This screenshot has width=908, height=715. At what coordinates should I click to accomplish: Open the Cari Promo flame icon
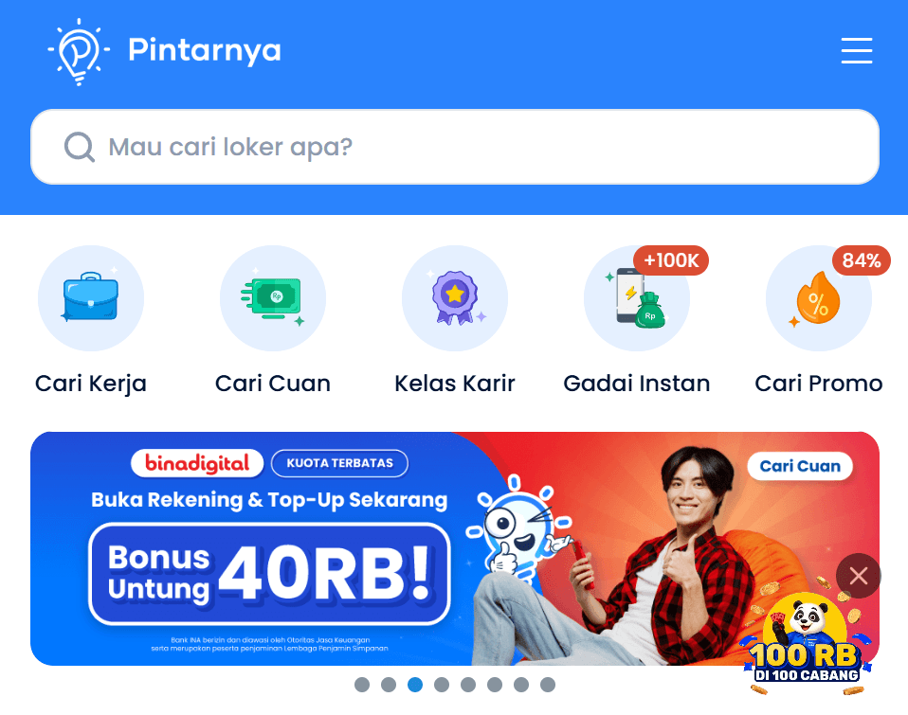click(x=819, y=298)
